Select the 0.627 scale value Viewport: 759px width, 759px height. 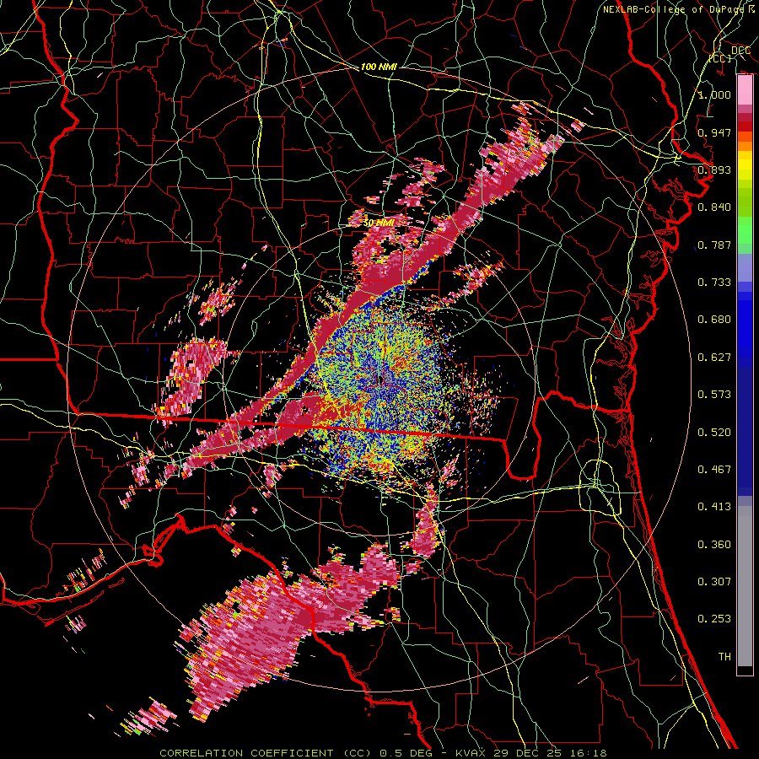[714, 358]
